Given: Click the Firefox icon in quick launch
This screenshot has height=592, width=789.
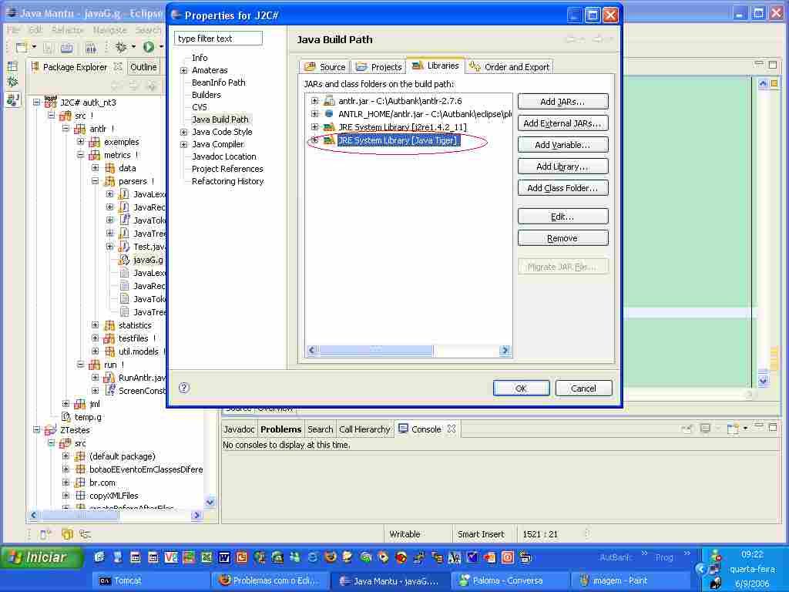Looking at the screenshot, I should [331, 557].
